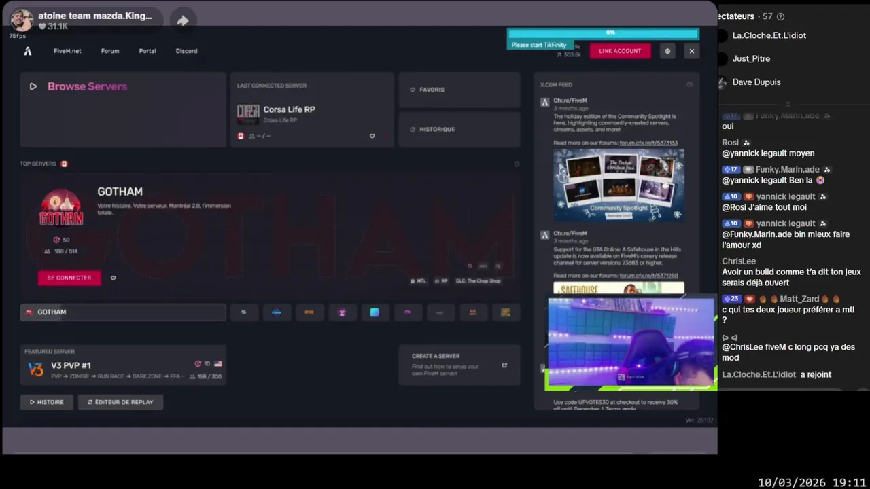Image resolution: width=870 pixels, height=489 pixels.
Task: Click the MTL tag on GOTHAM
Action: (418, 280)
